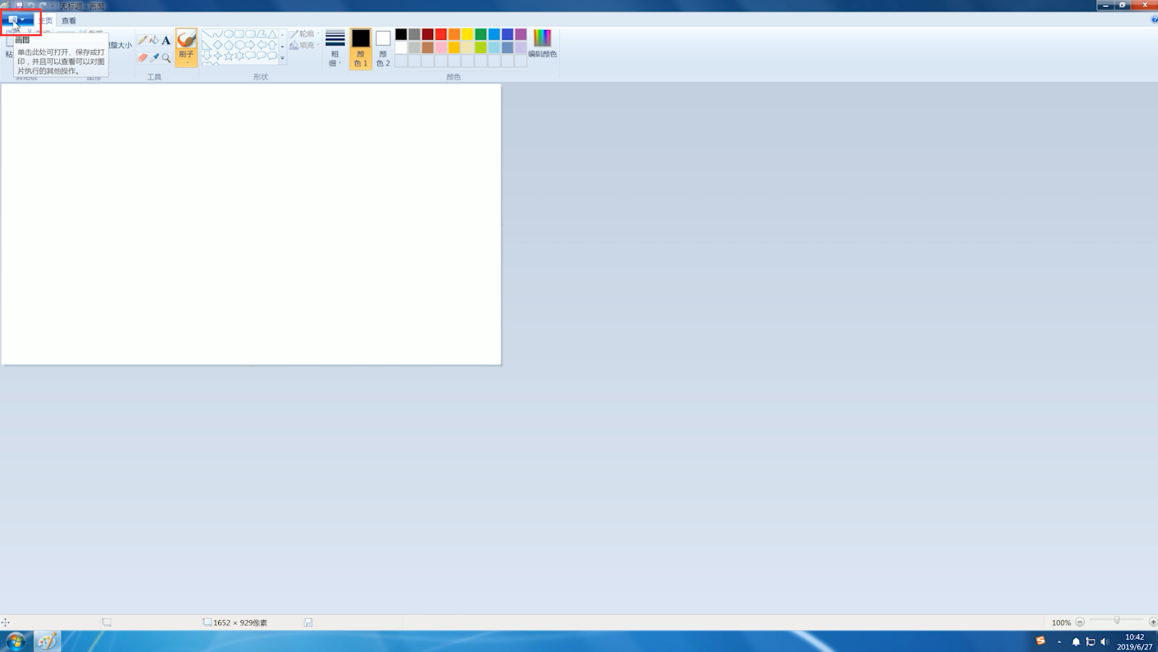Click the Undo arrow in the title bar
This screenshot has width=1158, height=652.
pos(31,6)
